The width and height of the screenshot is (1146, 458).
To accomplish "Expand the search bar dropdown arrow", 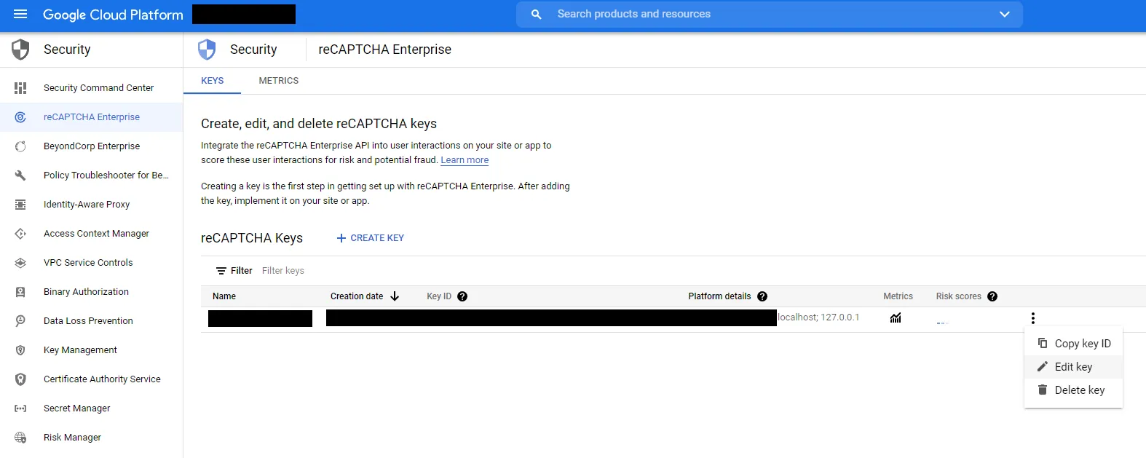I will (1005, 14).
